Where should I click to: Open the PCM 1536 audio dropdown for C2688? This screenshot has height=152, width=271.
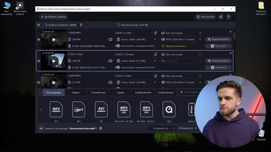pos(181,39)
